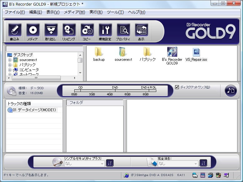243x182 pixels.
Task: Click the 表示 (View) toolbar icon
Action: coord(141,31)
